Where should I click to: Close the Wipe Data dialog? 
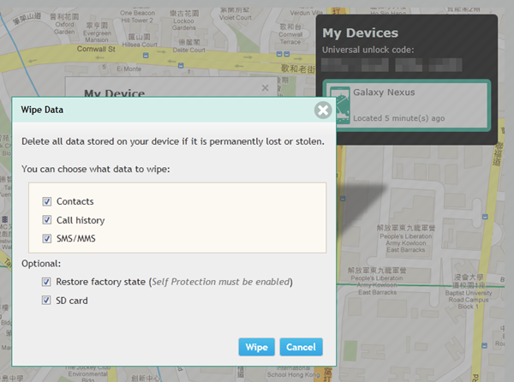[x=323, y=110]
